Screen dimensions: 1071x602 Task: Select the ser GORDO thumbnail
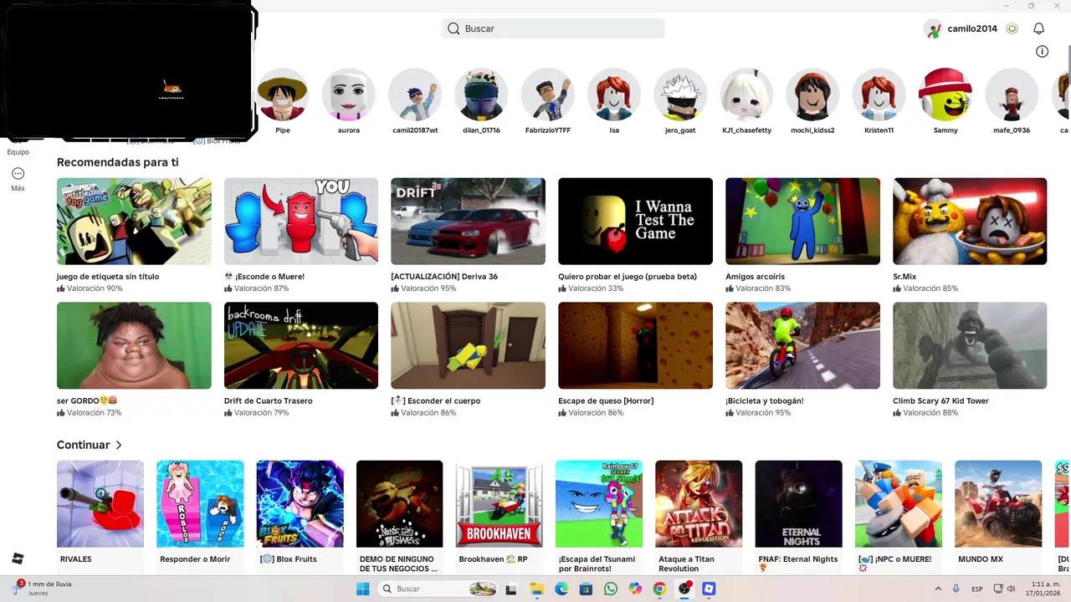(x=134, y=345)
